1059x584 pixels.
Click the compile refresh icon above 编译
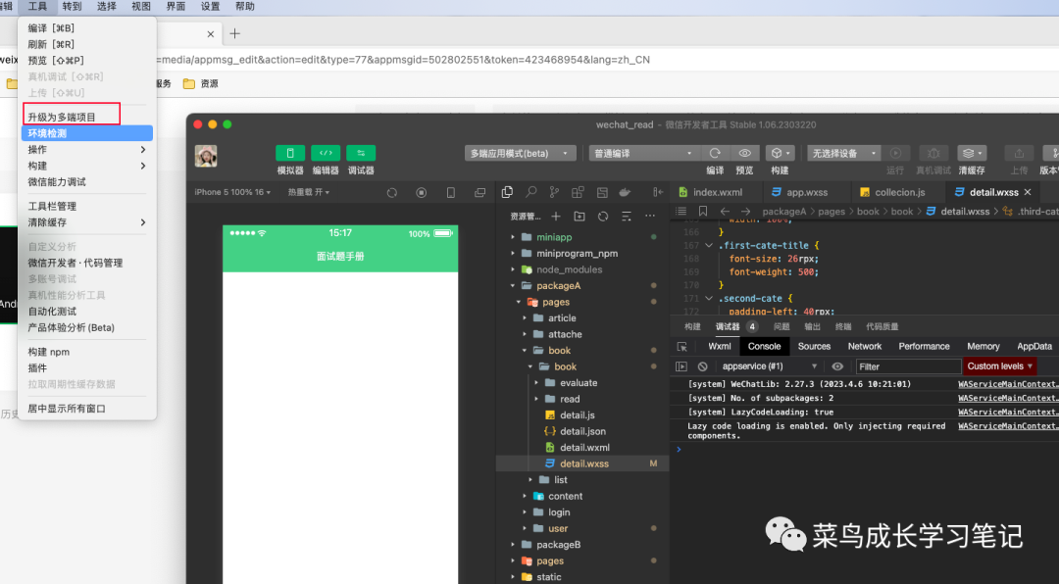[715, 153]
